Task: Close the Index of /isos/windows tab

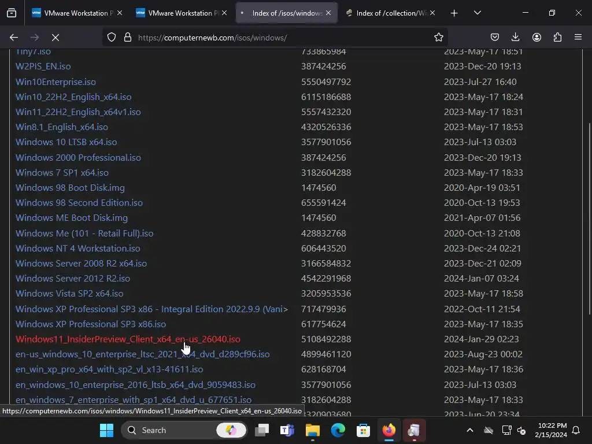Action: (x=328, y=13)
